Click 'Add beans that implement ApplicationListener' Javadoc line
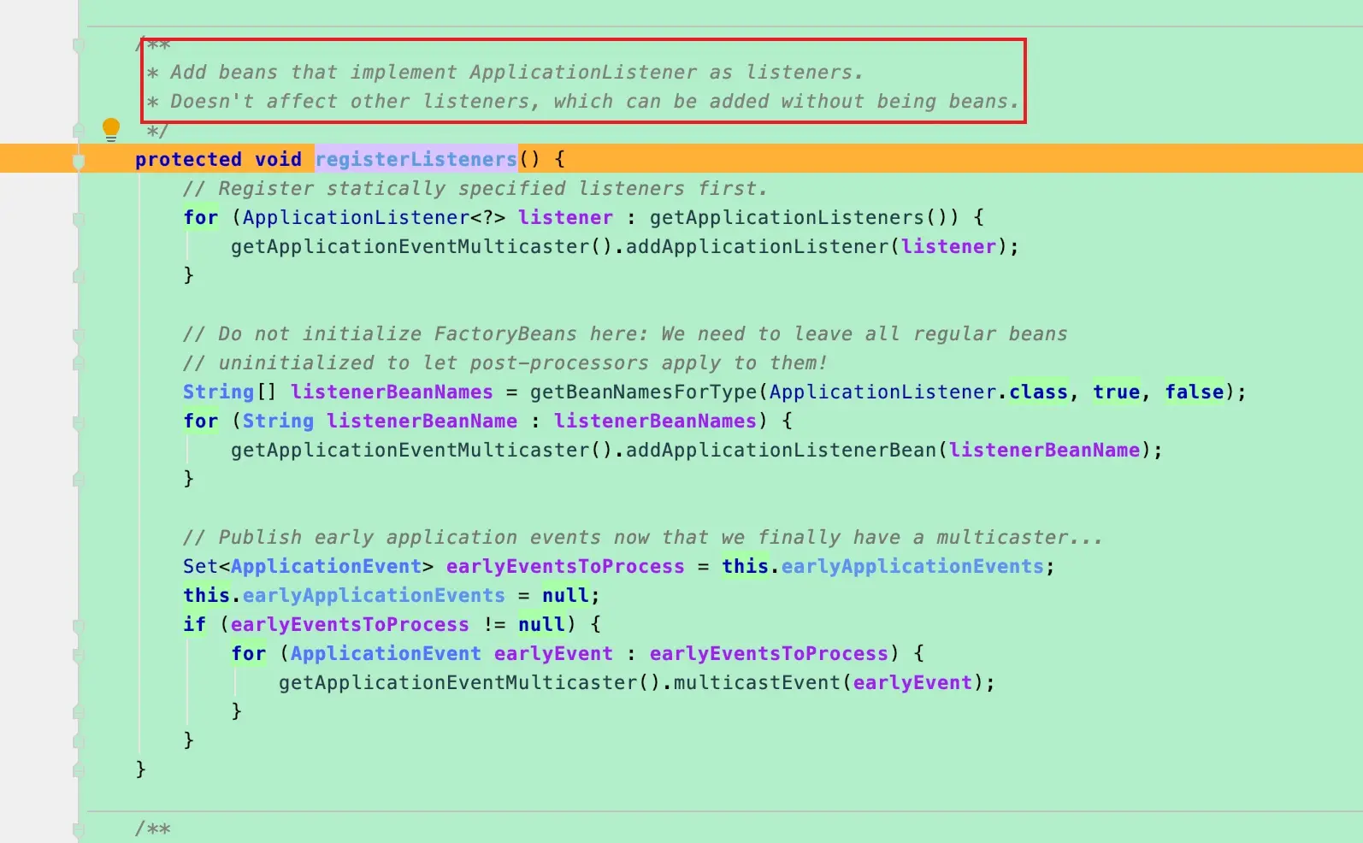1363x843 pixels. 505,72
